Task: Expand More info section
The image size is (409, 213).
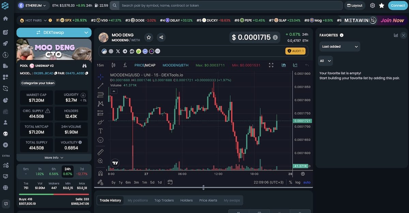Action: point(54,158)
